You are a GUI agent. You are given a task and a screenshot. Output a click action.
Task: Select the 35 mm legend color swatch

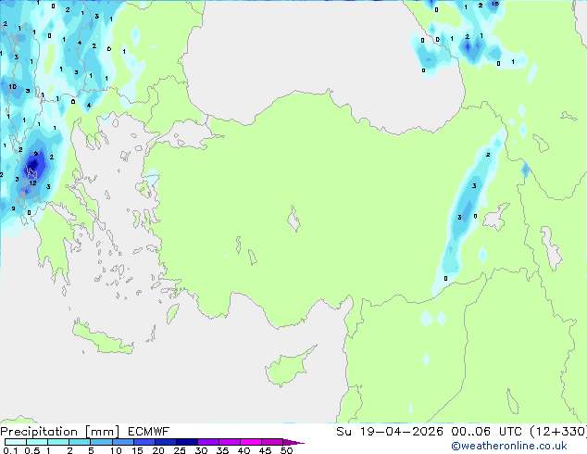229,442
